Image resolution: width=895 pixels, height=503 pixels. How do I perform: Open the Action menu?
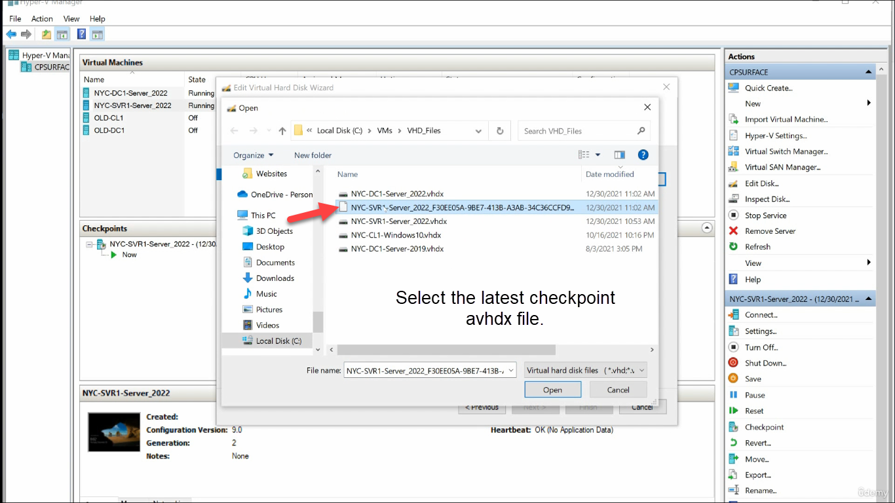click(42, 19)
